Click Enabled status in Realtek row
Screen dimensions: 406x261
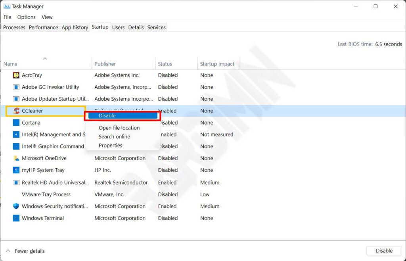(167, 182)
